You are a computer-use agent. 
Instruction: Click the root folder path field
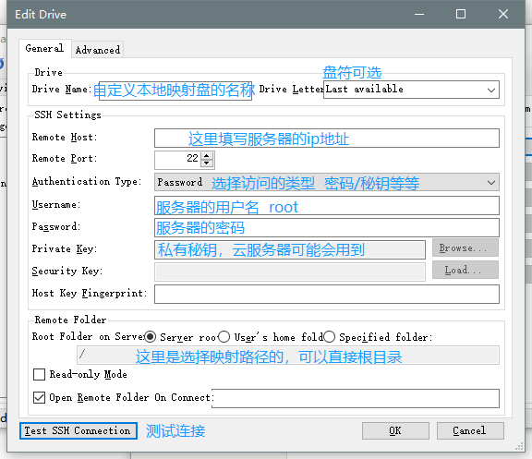click(x=288, y=356)
